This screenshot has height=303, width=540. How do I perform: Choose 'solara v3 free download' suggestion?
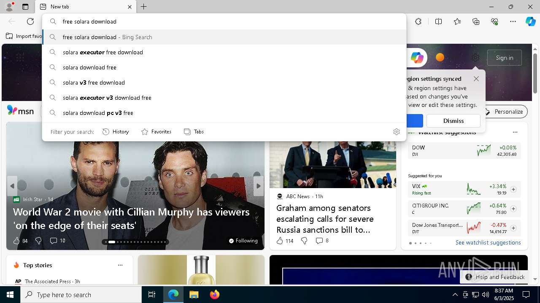click(x=224, y=82)
